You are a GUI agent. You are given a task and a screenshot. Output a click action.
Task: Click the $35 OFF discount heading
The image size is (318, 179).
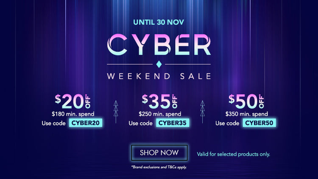click(159, 101)
